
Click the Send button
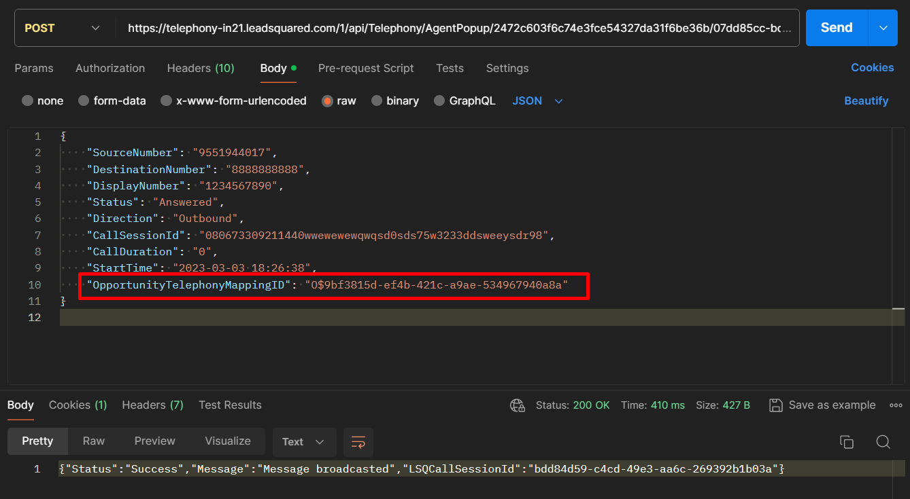point(836,28)
